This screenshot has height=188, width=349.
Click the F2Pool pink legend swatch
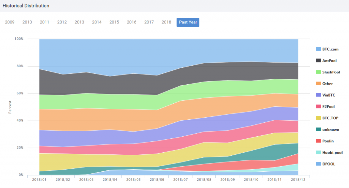(318, 106)
